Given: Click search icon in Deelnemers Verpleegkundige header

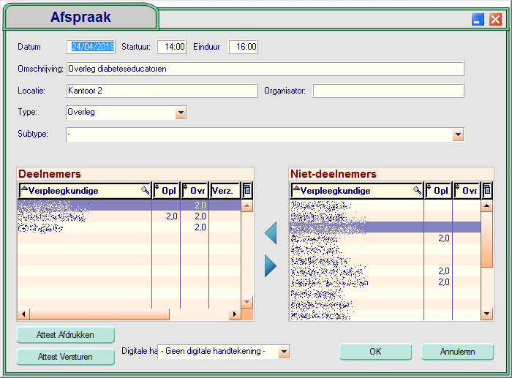Looking at the screenshot, I should click(145, 191).
